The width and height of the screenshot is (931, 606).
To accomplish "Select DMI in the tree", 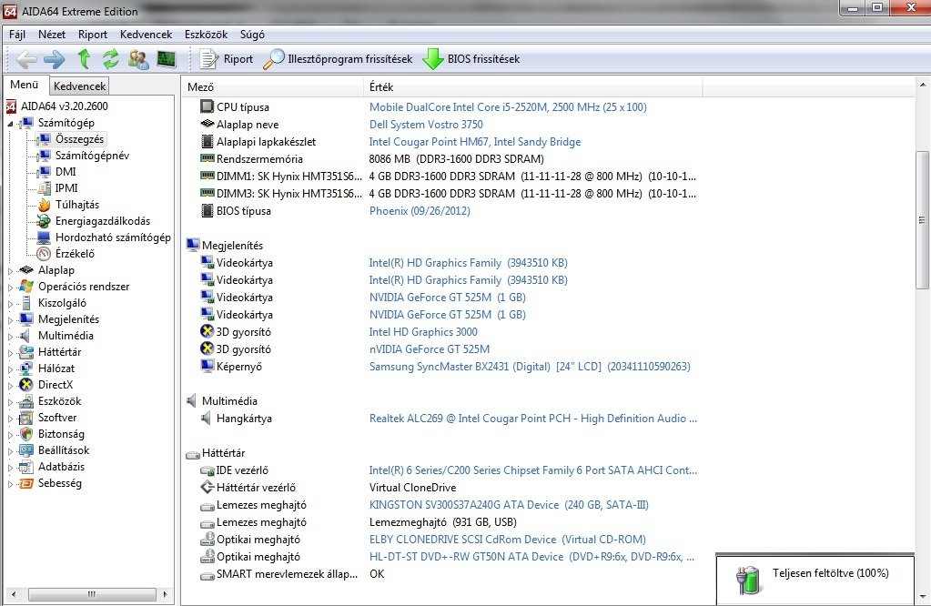I will click(x=66, y=172).
